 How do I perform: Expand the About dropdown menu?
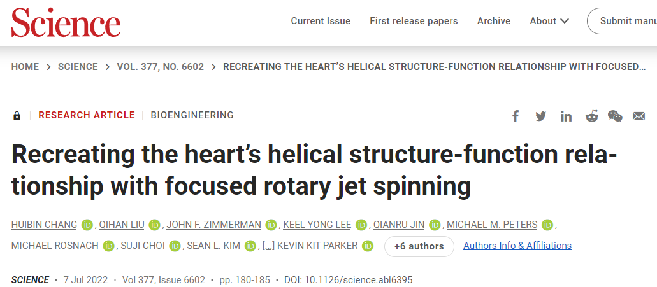click(549, 21)
